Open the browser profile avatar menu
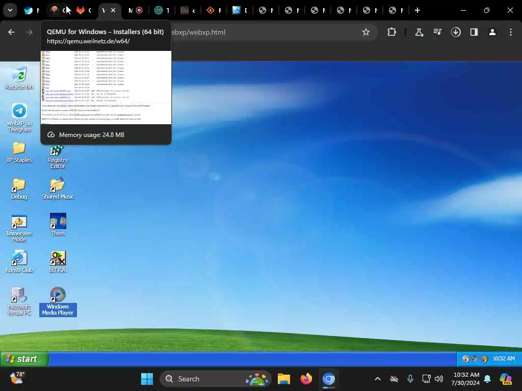 tap(492, 32)
